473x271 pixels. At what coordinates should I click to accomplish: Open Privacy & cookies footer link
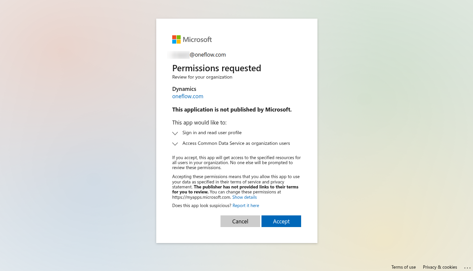click(x=440, y=267)
